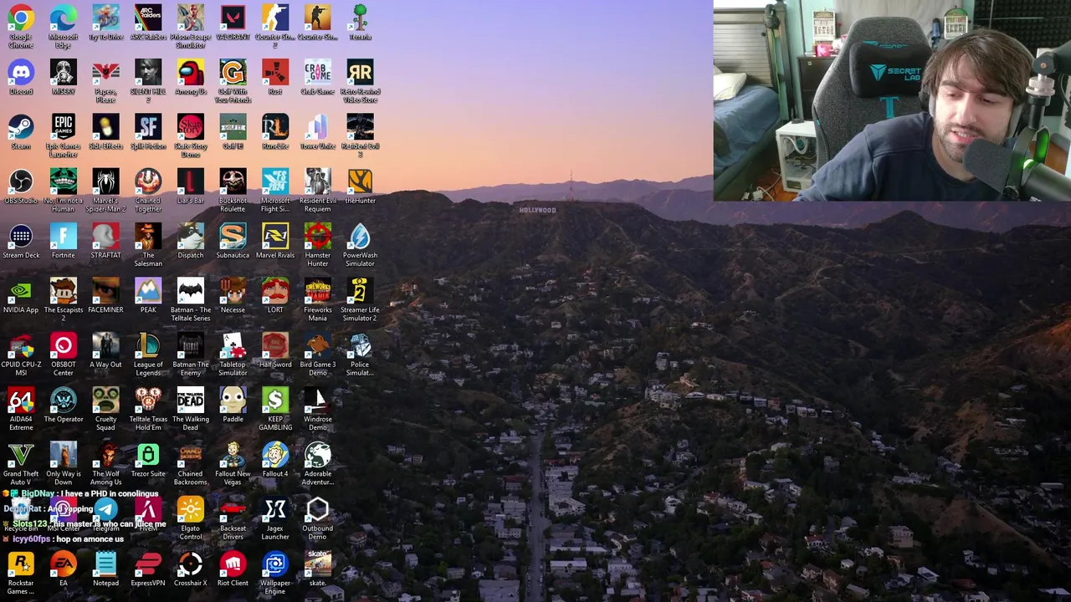Viewport: 1071px width, 602px height.
Task: Open the Discord shortcut
Action: point(21,72)
